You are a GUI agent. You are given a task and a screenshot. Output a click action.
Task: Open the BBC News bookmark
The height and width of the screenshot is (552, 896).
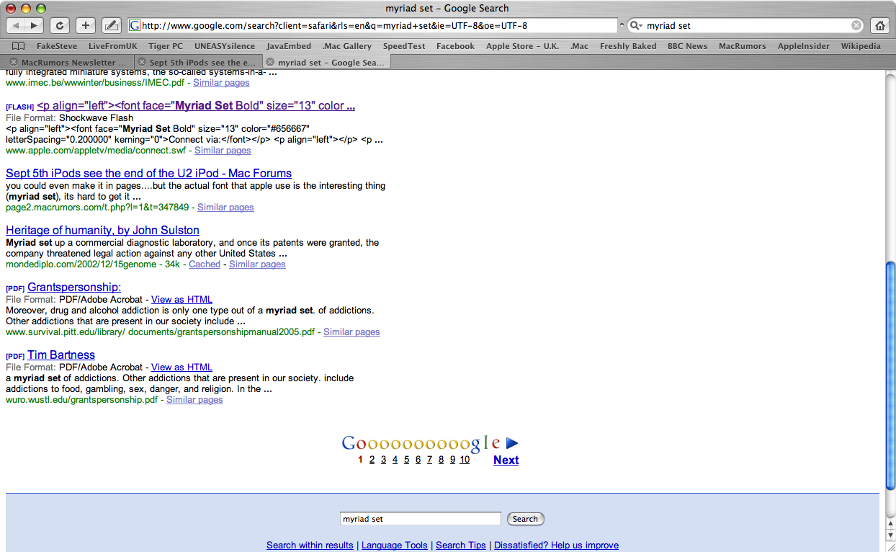click(687, 45)
